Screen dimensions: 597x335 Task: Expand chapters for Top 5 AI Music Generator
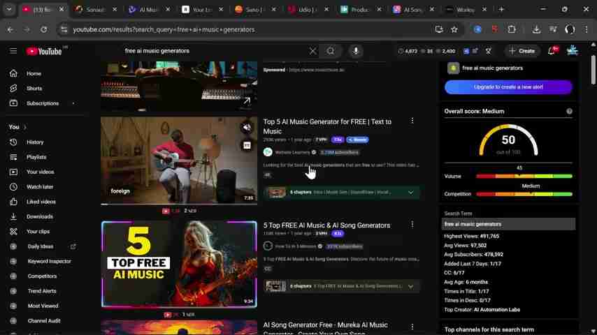click(410, 192)
